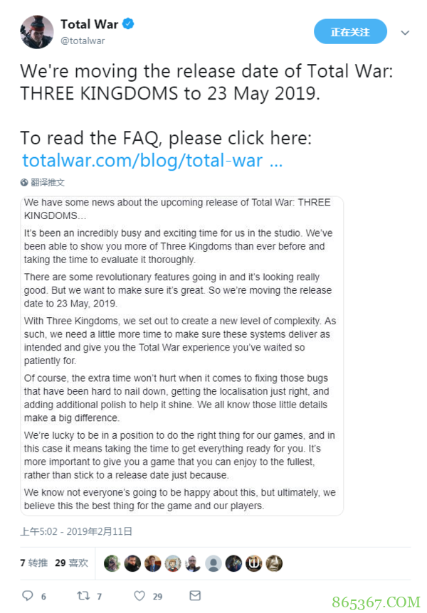Toggle the 正在关注 following button
427x613 pixels.
point(350,32)
